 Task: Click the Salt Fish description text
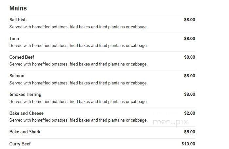pyautogui.click(x=78, y=27)
